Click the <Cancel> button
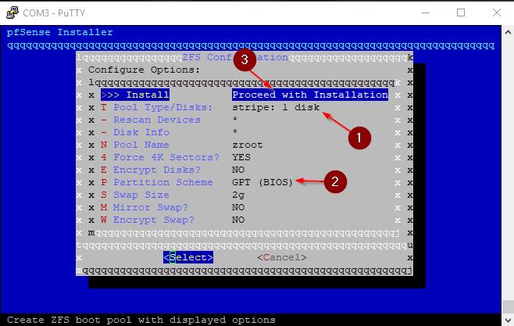This screenshot has height=326, width=514. click(x=282, y=257)
